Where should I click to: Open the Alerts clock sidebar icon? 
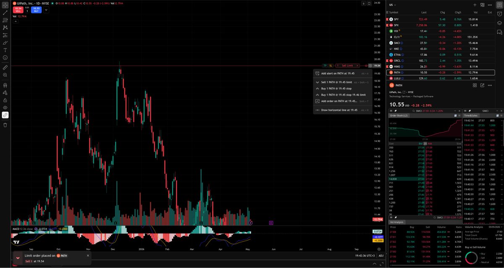[499, 14]
